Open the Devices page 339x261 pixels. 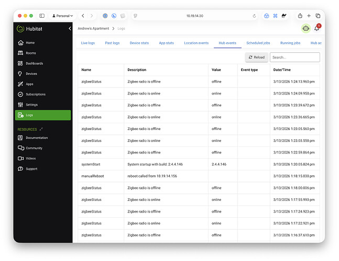click(43, 74)
